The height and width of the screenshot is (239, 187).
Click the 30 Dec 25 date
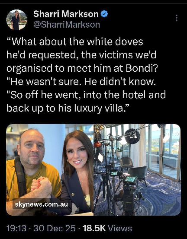pyautogui.click(x=55, y=228)
